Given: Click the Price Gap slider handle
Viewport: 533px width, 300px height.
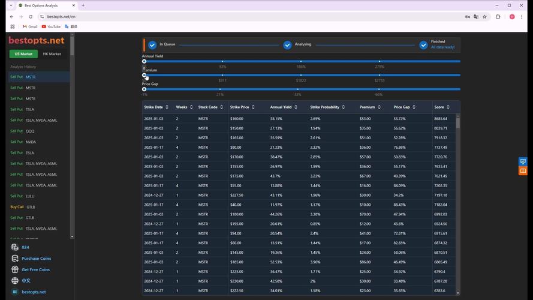Looking at the screenshot, I should [144, 89].
